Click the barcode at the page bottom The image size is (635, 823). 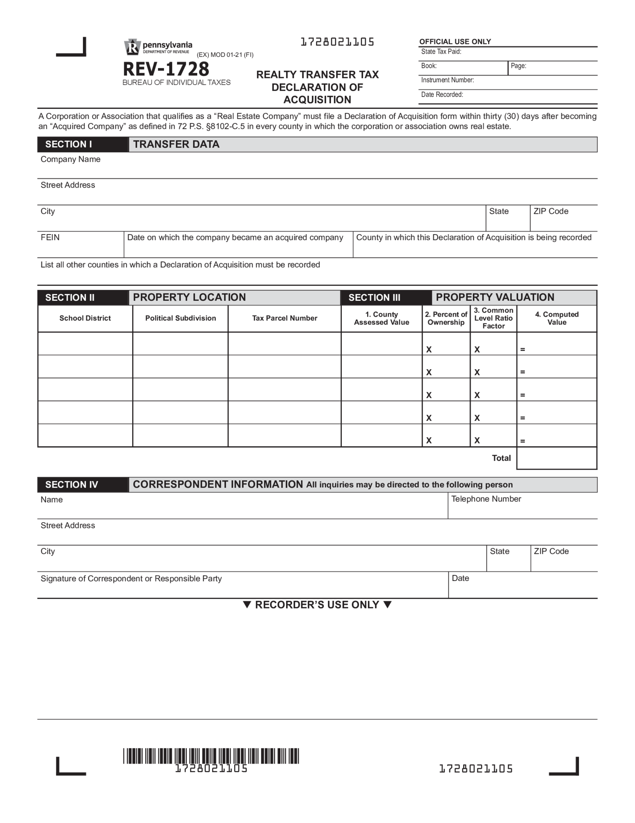click(x=211, y=756)
